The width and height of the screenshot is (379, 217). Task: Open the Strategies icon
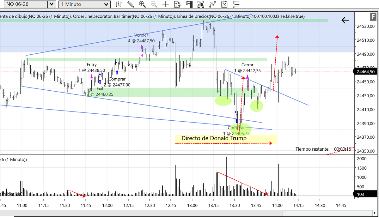coord(224,4)
